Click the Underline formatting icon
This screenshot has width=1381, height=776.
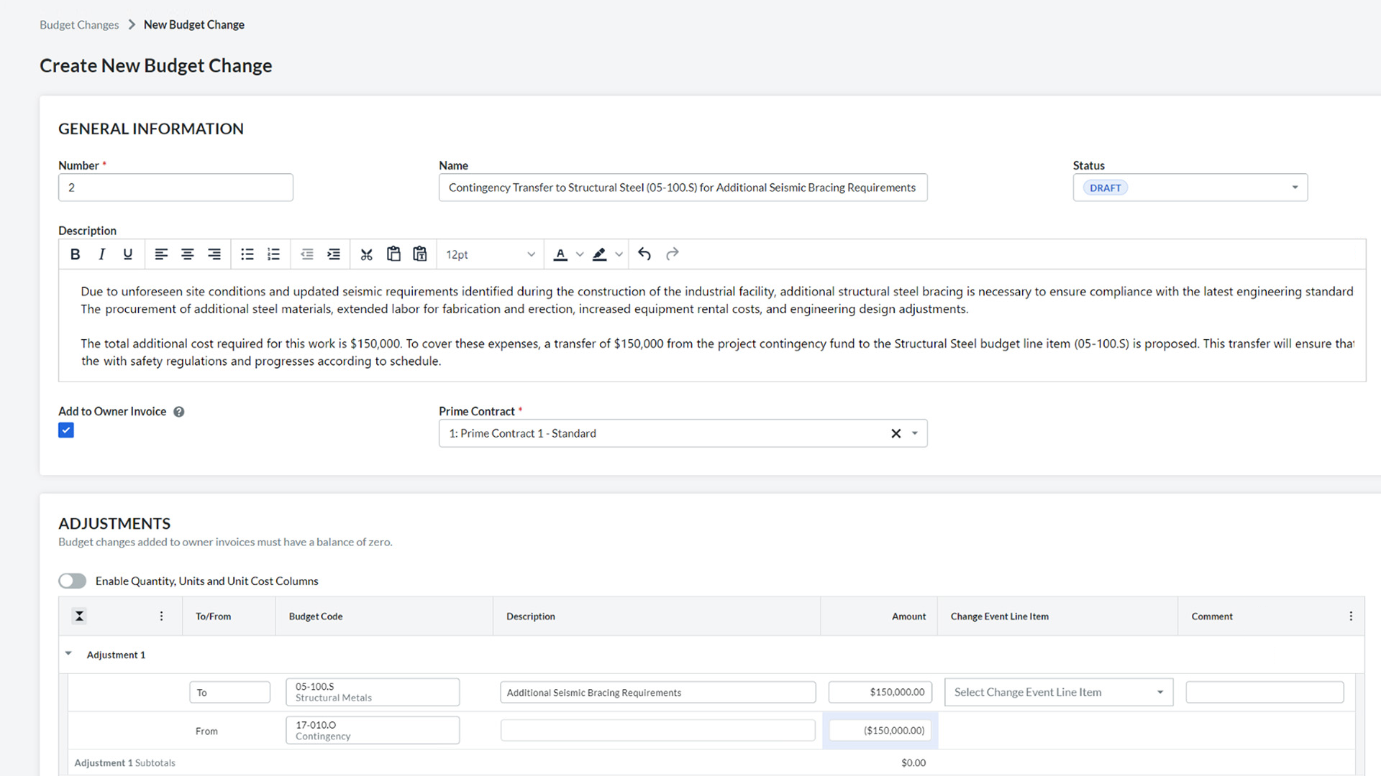tap(127, 254)
